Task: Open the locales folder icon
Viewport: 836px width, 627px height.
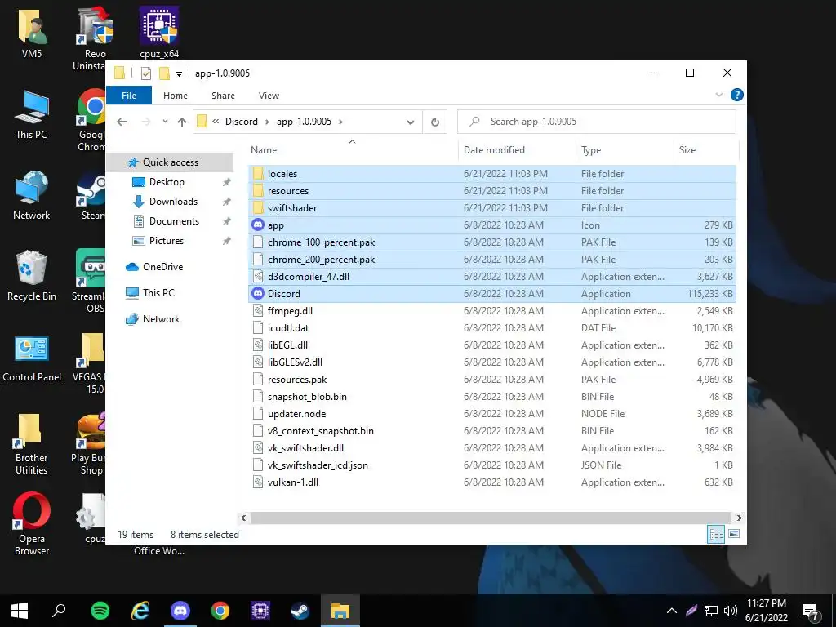Action: [x=258, y=173]
